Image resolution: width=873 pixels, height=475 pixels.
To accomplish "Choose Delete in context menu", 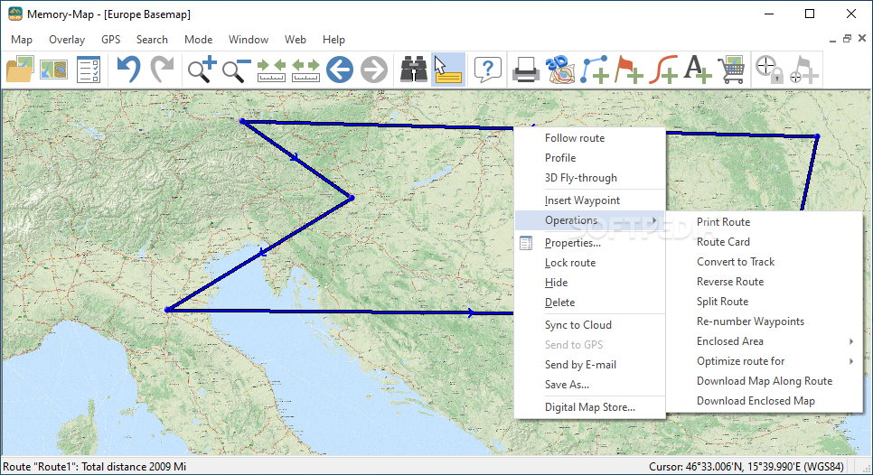I will click(559, 303).
